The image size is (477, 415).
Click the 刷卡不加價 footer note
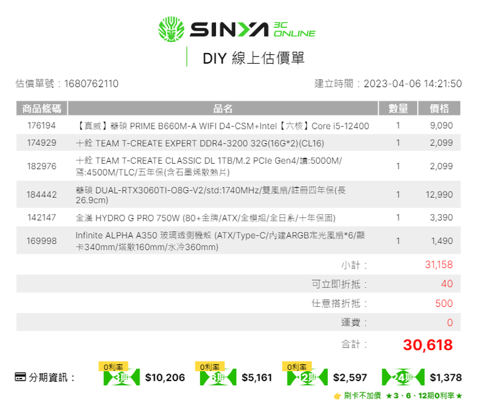(362, 396)
